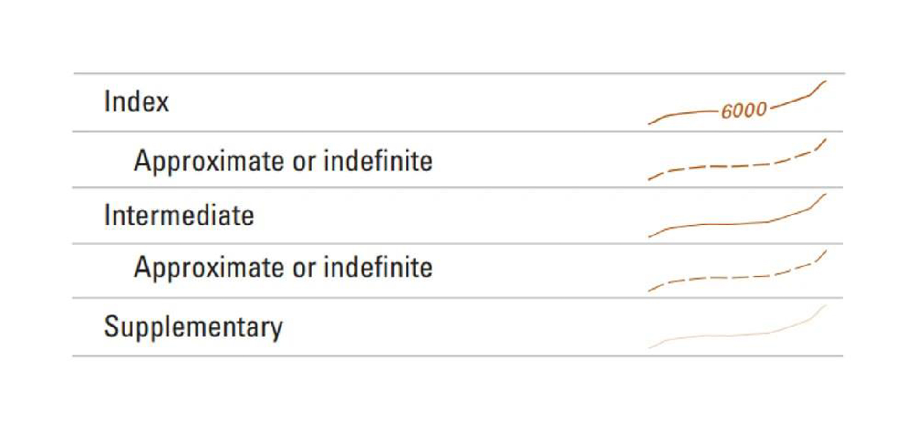
Task: Select the dashed index contour symbol
Action: point(737,159)
